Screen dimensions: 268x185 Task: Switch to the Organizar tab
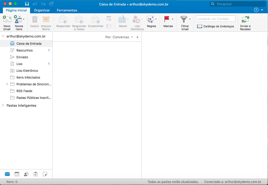(42, 10)
